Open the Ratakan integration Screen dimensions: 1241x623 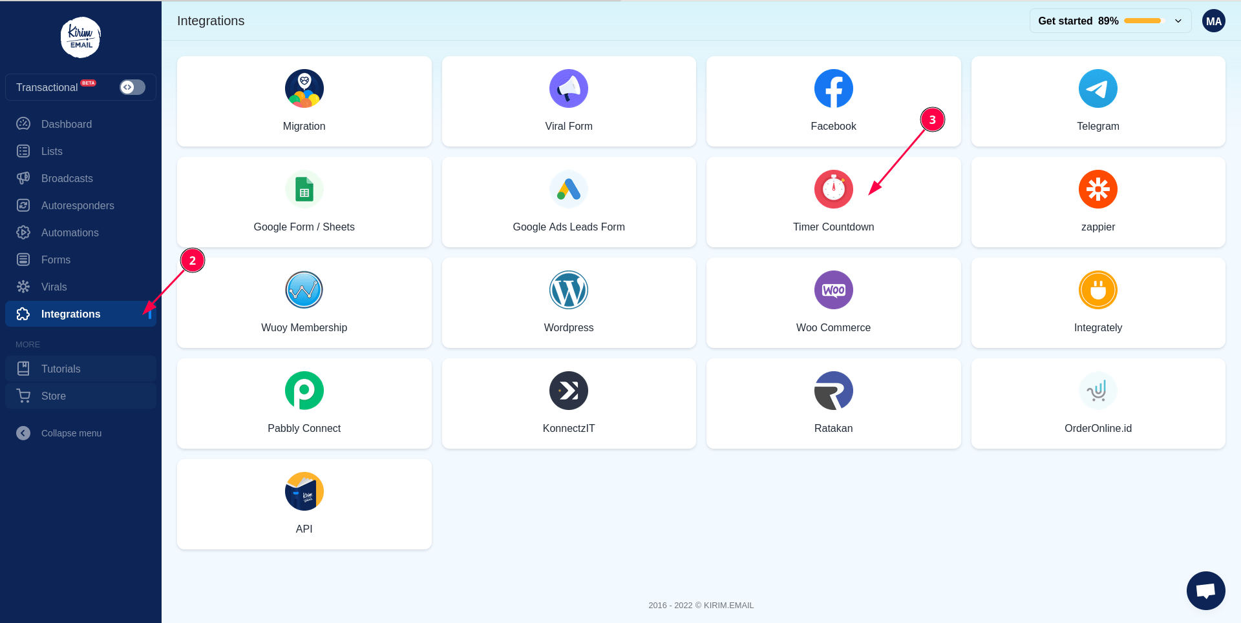[833, 403]
